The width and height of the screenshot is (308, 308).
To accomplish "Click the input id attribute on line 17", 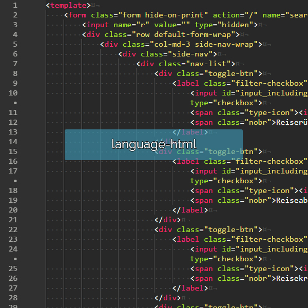I will tap(265, 171).
